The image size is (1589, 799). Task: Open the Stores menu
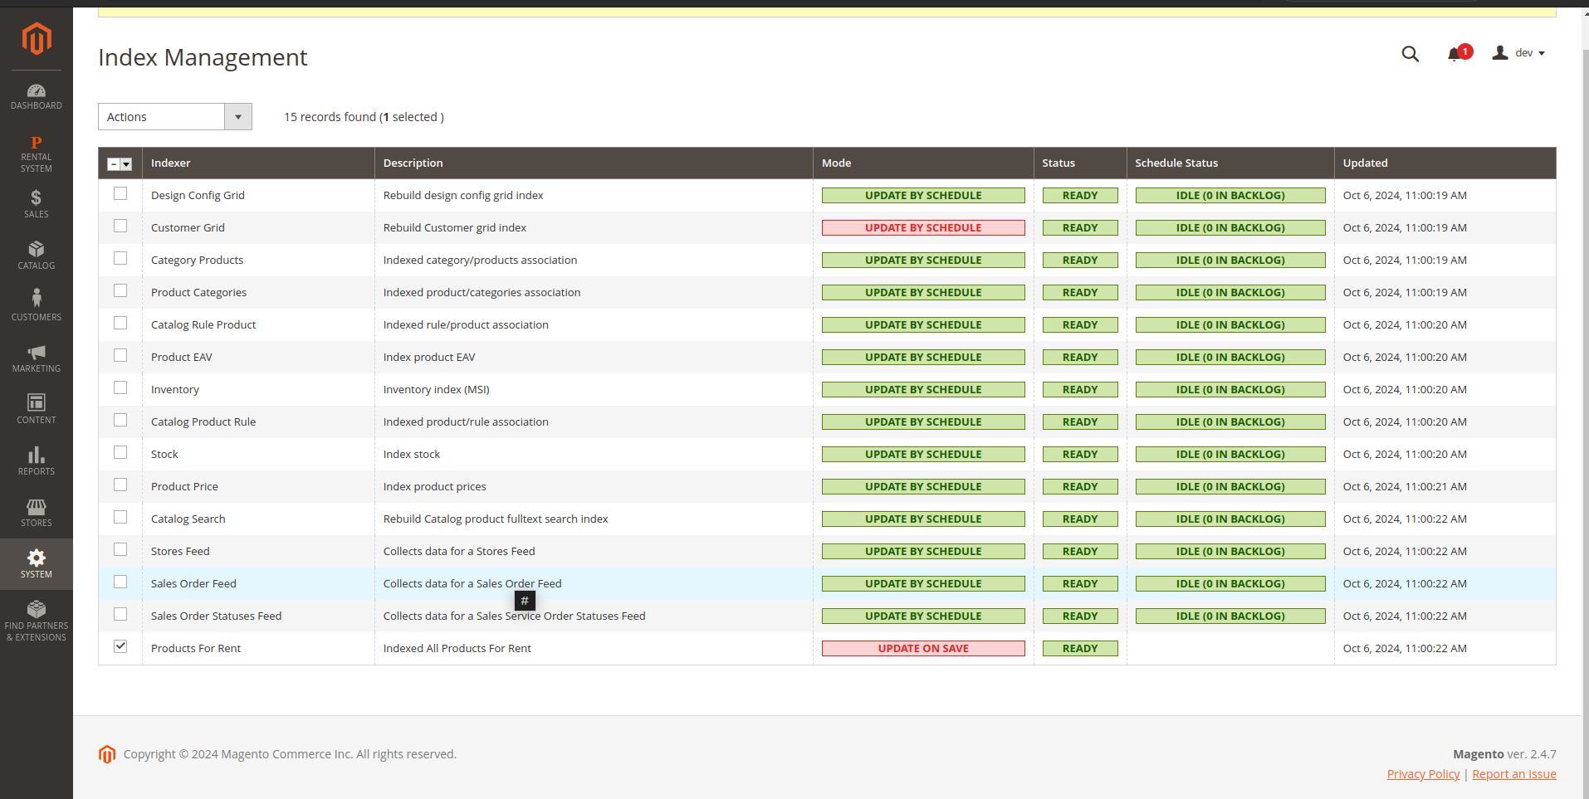[37, 513]
